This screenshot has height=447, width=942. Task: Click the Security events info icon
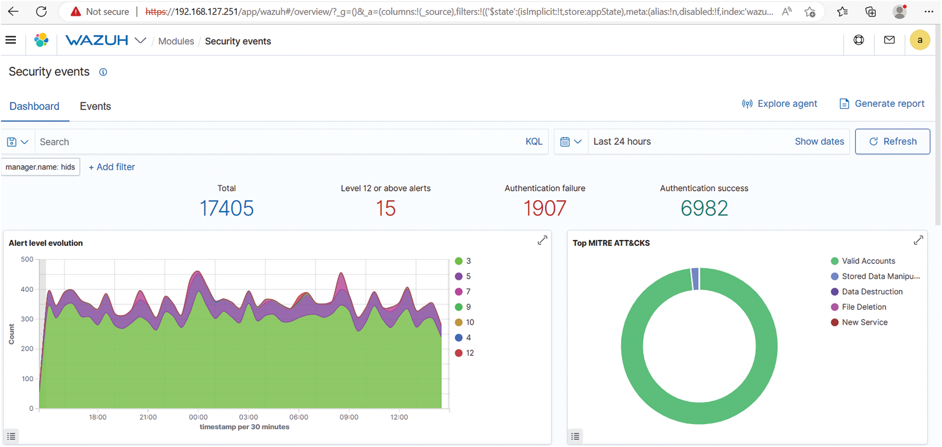click(x=103, y=72)
